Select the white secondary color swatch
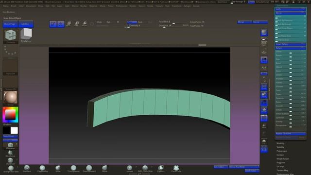The image size is (311, 175). [14, 130]
